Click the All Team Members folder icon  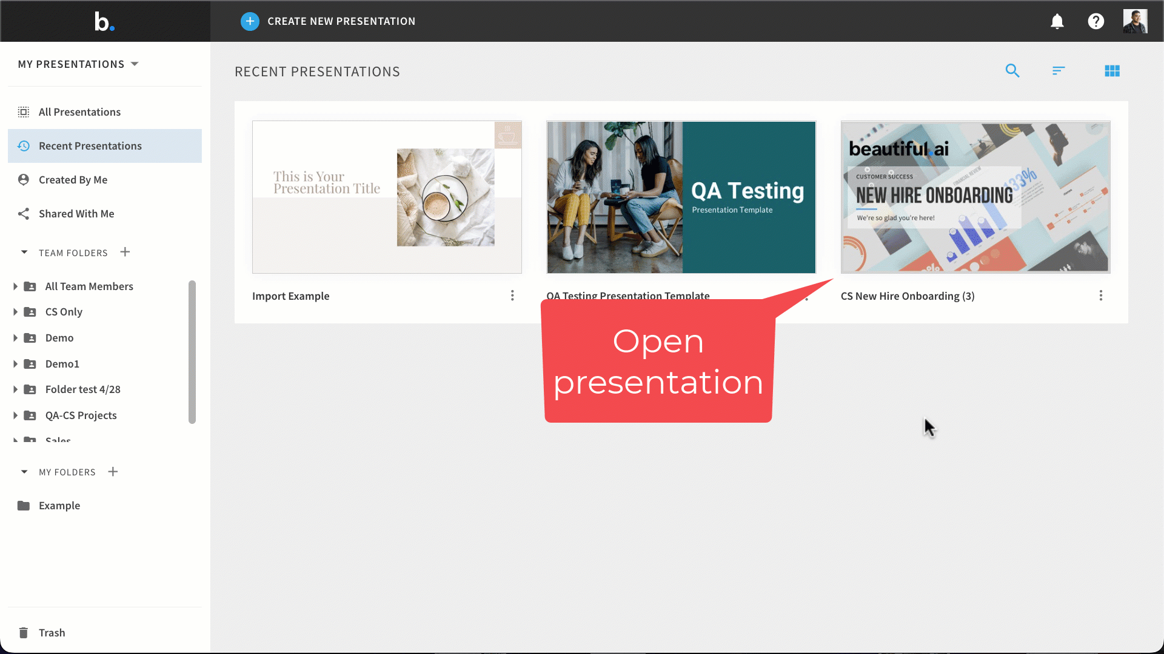click(x=30, y=286)
